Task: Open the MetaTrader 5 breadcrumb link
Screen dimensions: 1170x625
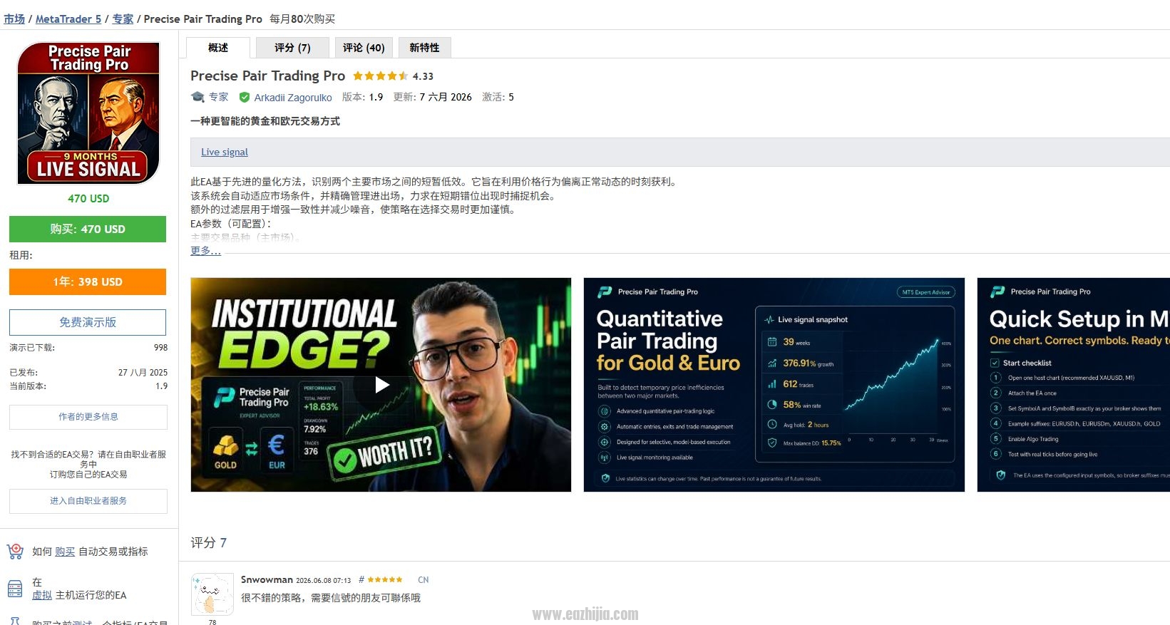Action: [x=68, y=19]
